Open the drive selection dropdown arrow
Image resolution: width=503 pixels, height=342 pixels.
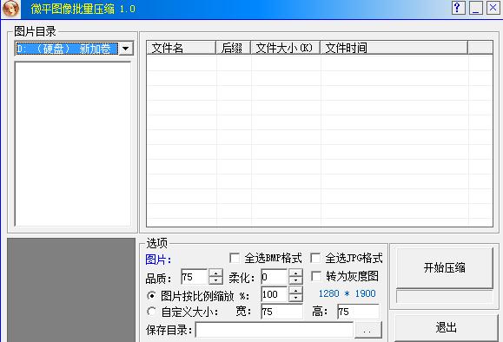click(x=126, y=49)
